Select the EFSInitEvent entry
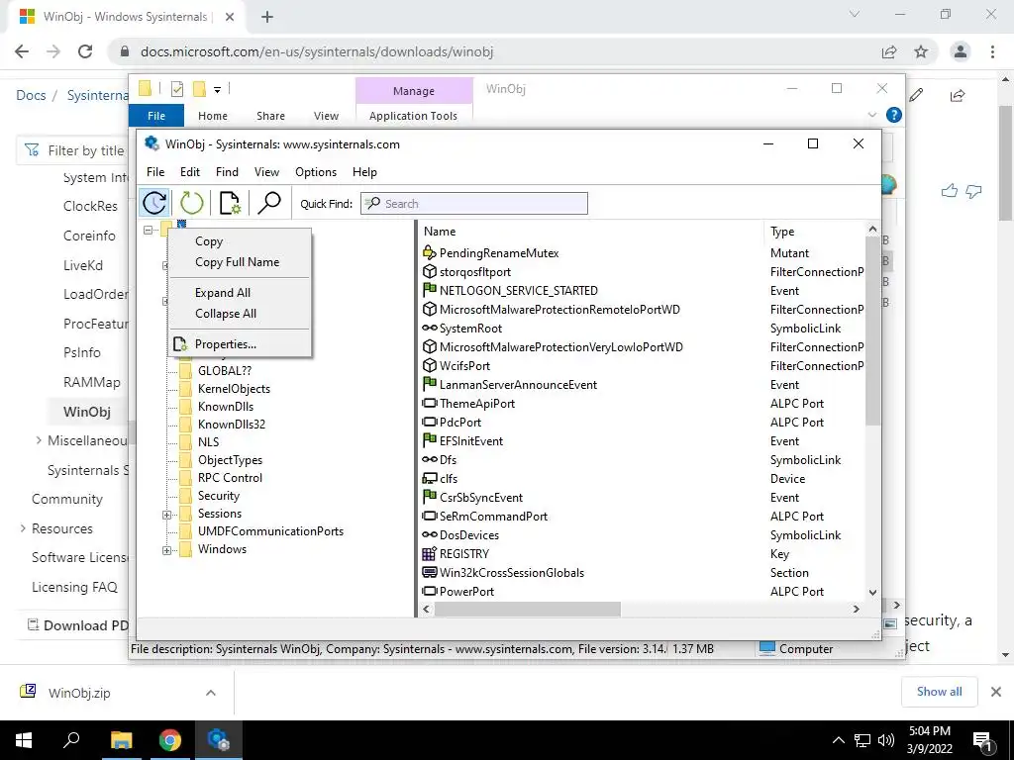This screenshot has width=1014, height=760. (470, 441)
